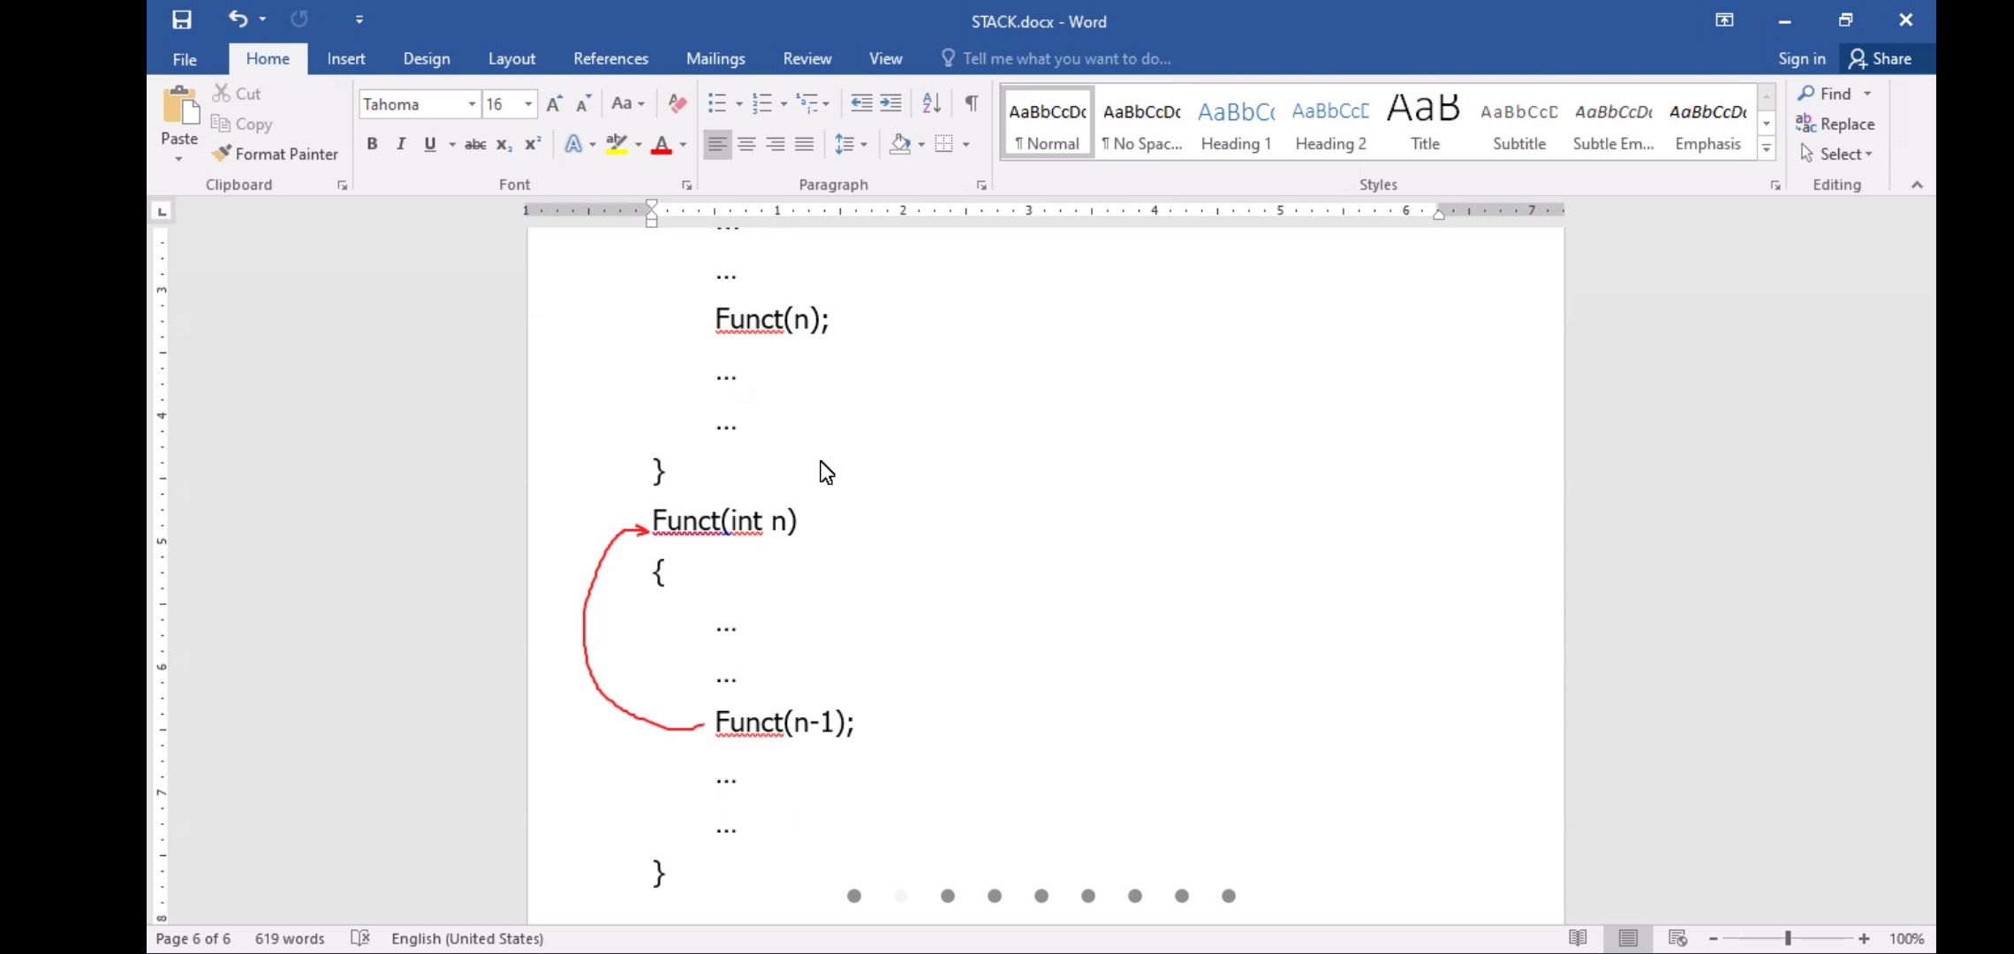Open the font size 16 dropdown
This screenshot has width=2014, height=954.
(528, 104)
